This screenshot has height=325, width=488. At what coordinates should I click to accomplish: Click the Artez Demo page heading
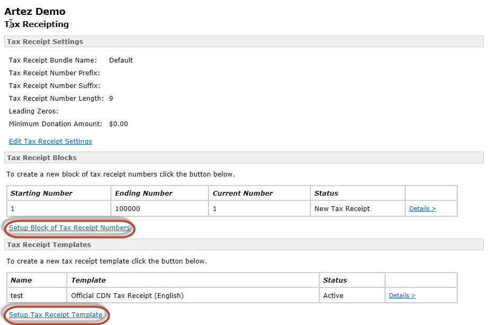pos(35,11)
